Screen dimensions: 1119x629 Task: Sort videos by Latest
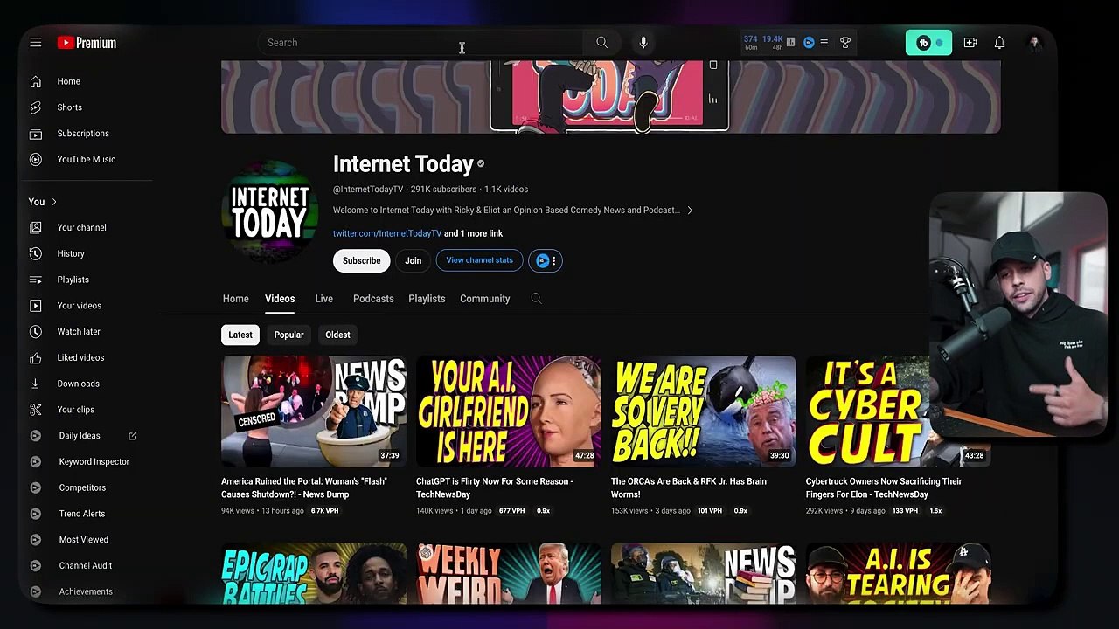[240, 335]
